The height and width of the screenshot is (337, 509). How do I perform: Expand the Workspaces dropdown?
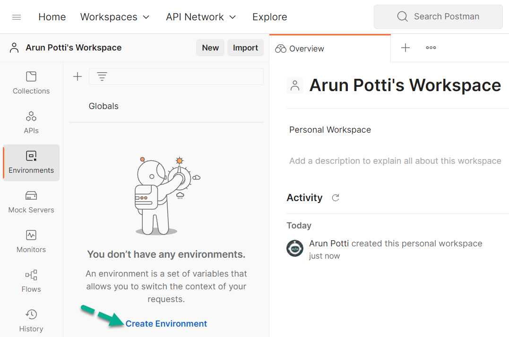[x=115, y=17]
